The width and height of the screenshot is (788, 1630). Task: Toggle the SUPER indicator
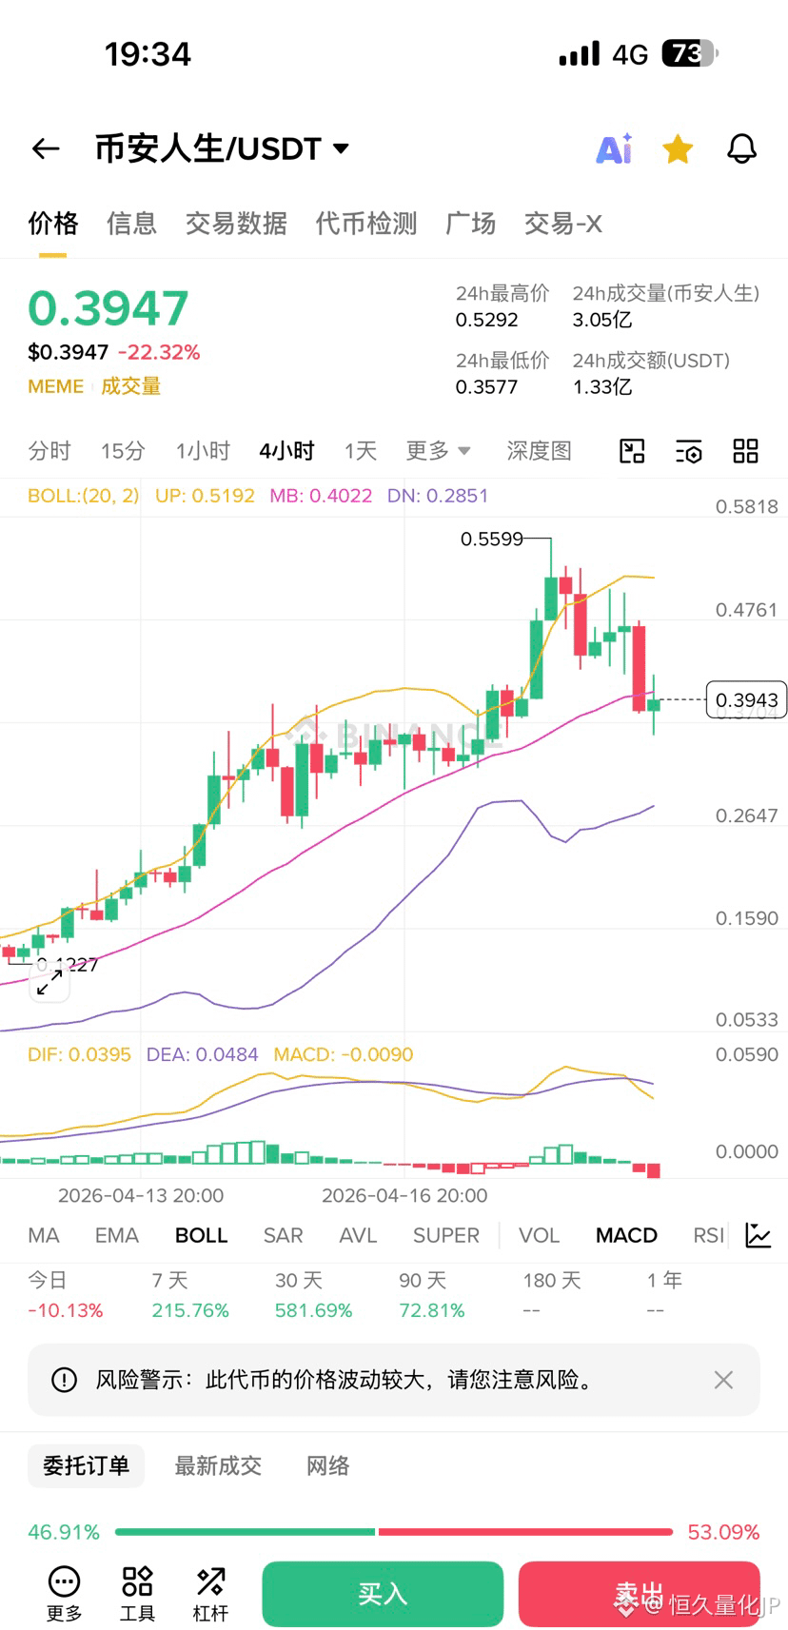point(445,1235)
